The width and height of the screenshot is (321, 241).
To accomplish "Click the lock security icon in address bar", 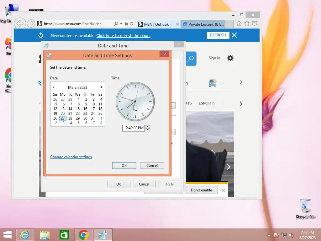I will coord(126,24).
